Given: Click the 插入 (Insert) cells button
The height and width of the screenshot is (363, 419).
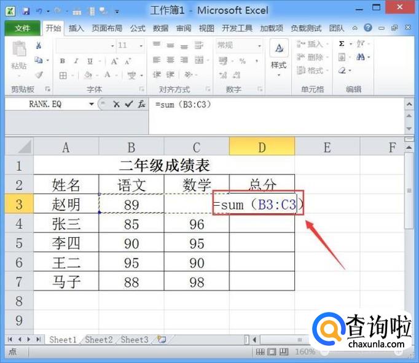Looking at the screenshot, I should [x=311, y=44].
